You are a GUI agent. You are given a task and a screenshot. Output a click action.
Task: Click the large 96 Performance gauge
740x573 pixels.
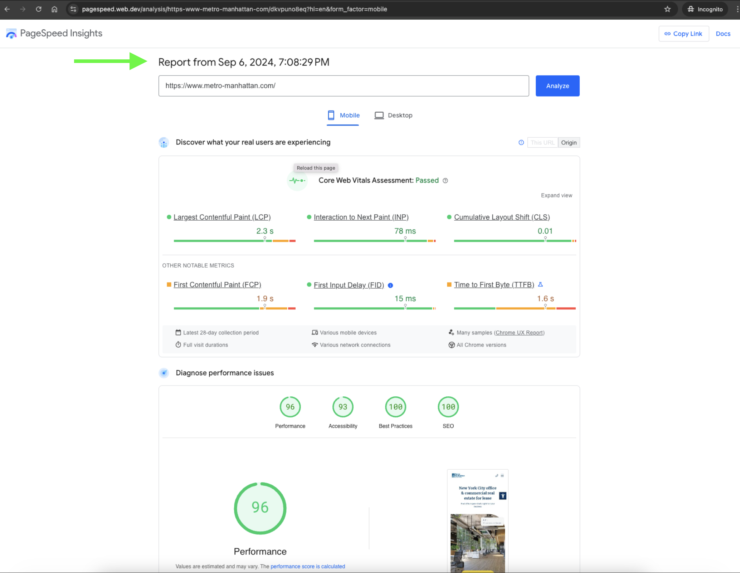(260, 508)
